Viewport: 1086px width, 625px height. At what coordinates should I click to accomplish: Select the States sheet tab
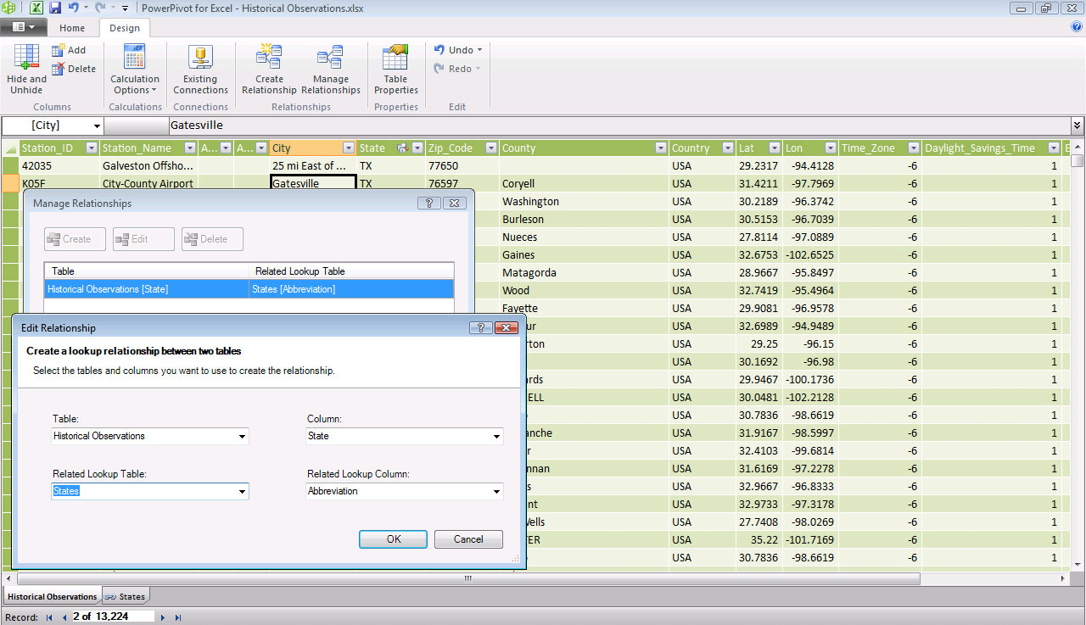point(126,596)
